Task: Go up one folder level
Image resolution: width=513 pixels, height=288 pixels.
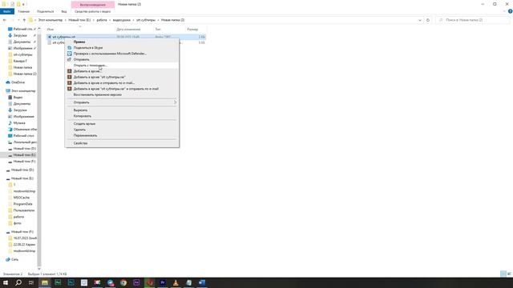Action: [x=24, y=20]
